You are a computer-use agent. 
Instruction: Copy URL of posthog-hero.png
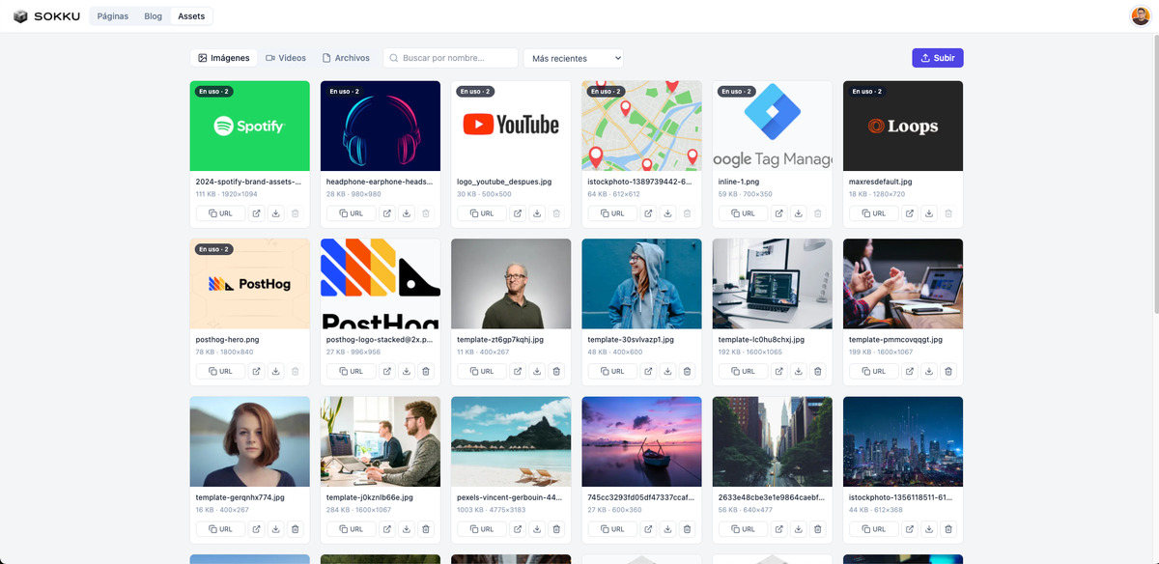pos(220,371)
